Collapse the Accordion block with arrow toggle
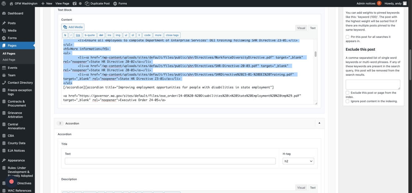The height and width of the screenshot is (193, 412). click(x=319, y=123)
